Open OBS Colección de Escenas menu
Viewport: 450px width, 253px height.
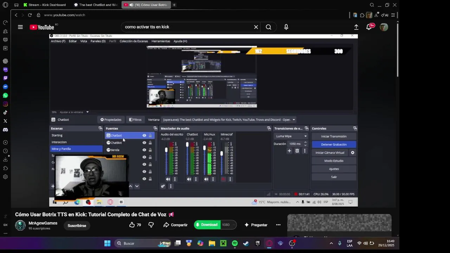tap(134, 41)
